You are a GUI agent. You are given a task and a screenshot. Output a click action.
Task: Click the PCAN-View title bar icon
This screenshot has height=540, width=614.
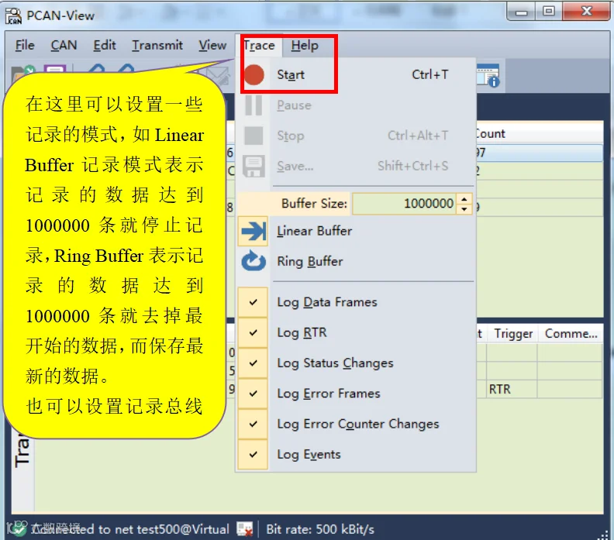(x=13, y=16)
